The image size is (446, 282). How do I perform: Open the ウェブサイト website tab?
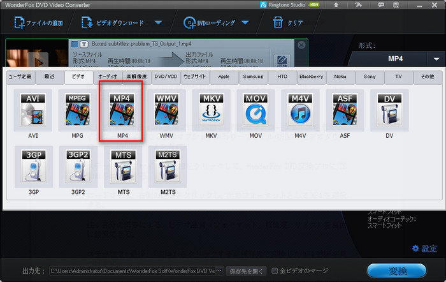click(x=195, y=77)
